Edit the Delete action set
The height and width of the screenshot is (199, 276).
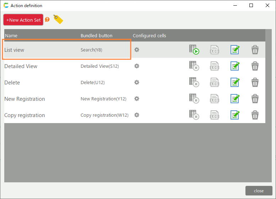tap(235, 82)
